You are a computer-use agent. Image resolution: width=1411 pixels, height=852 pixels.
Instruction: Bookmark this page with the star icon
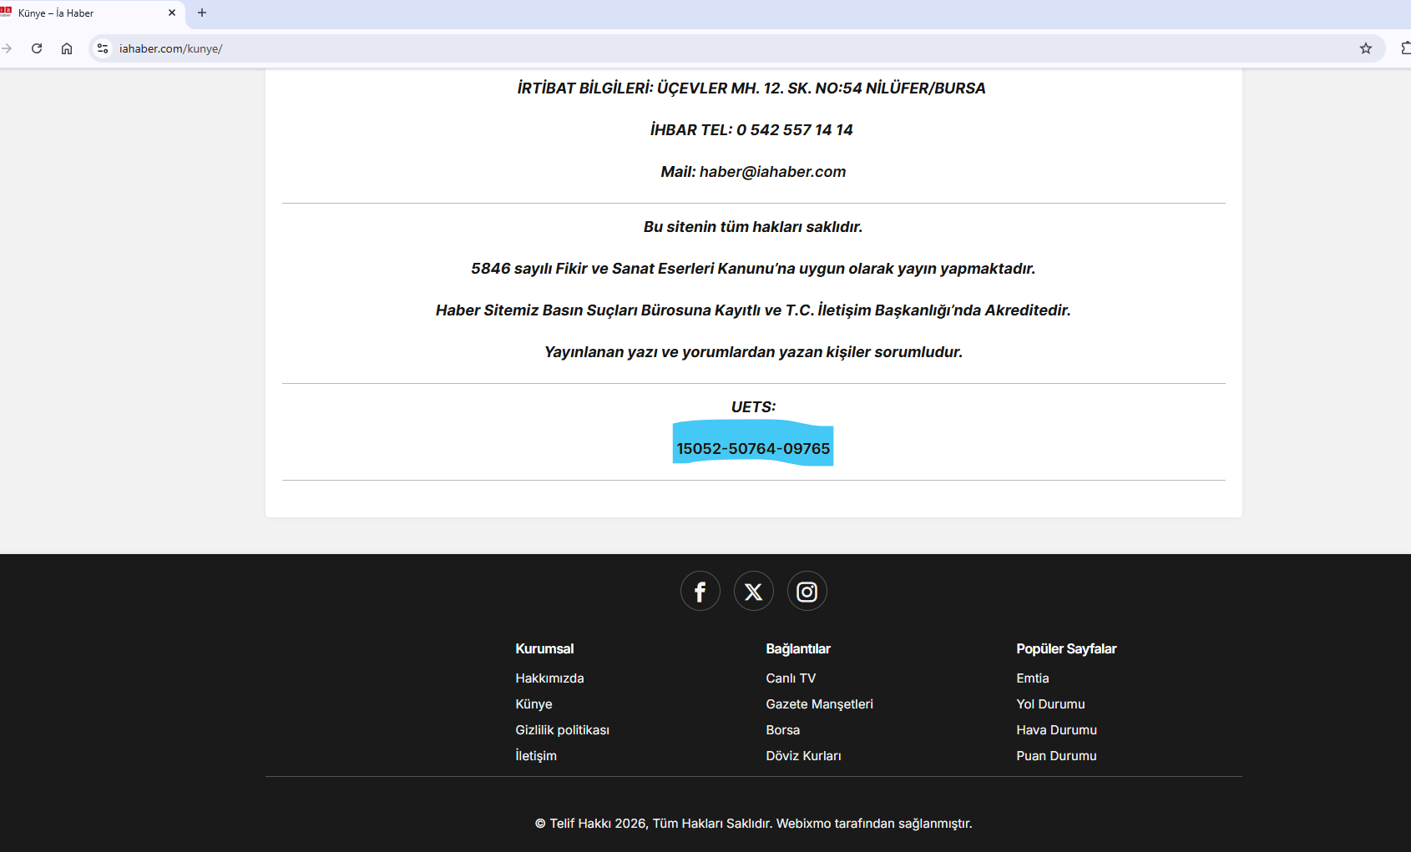tap(1365, 48)
